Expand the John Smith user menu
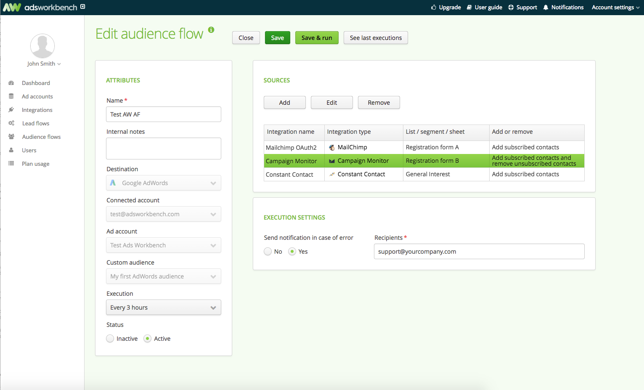The width and height of the screenshot is (644, 390). 44,64
